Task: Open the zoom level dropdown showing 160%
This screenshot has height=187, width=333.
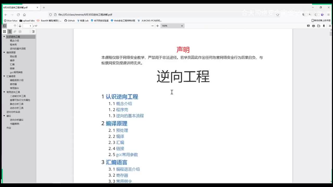Action: click(172, 26)
